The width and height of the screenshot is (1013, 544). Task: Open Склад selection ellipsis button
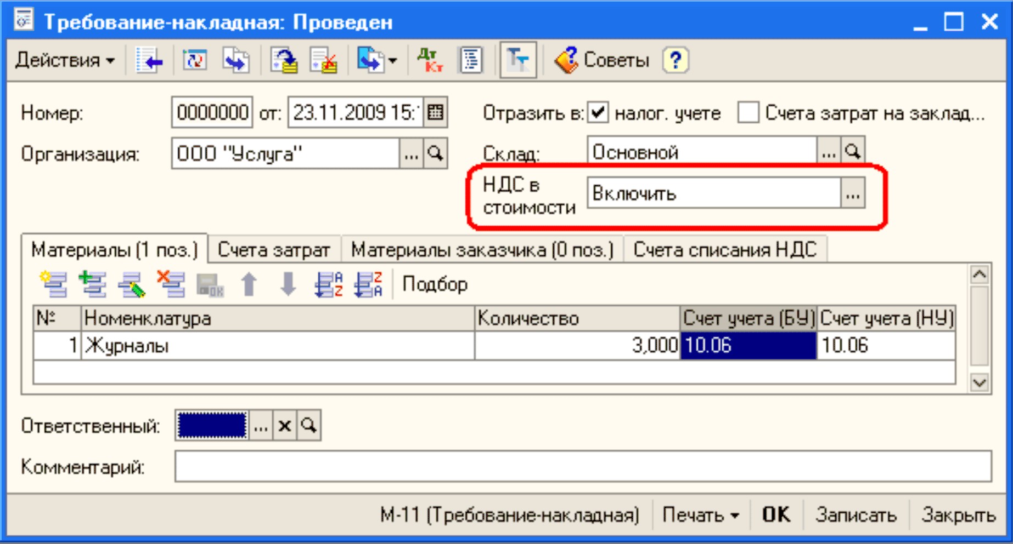pos(829,150)
